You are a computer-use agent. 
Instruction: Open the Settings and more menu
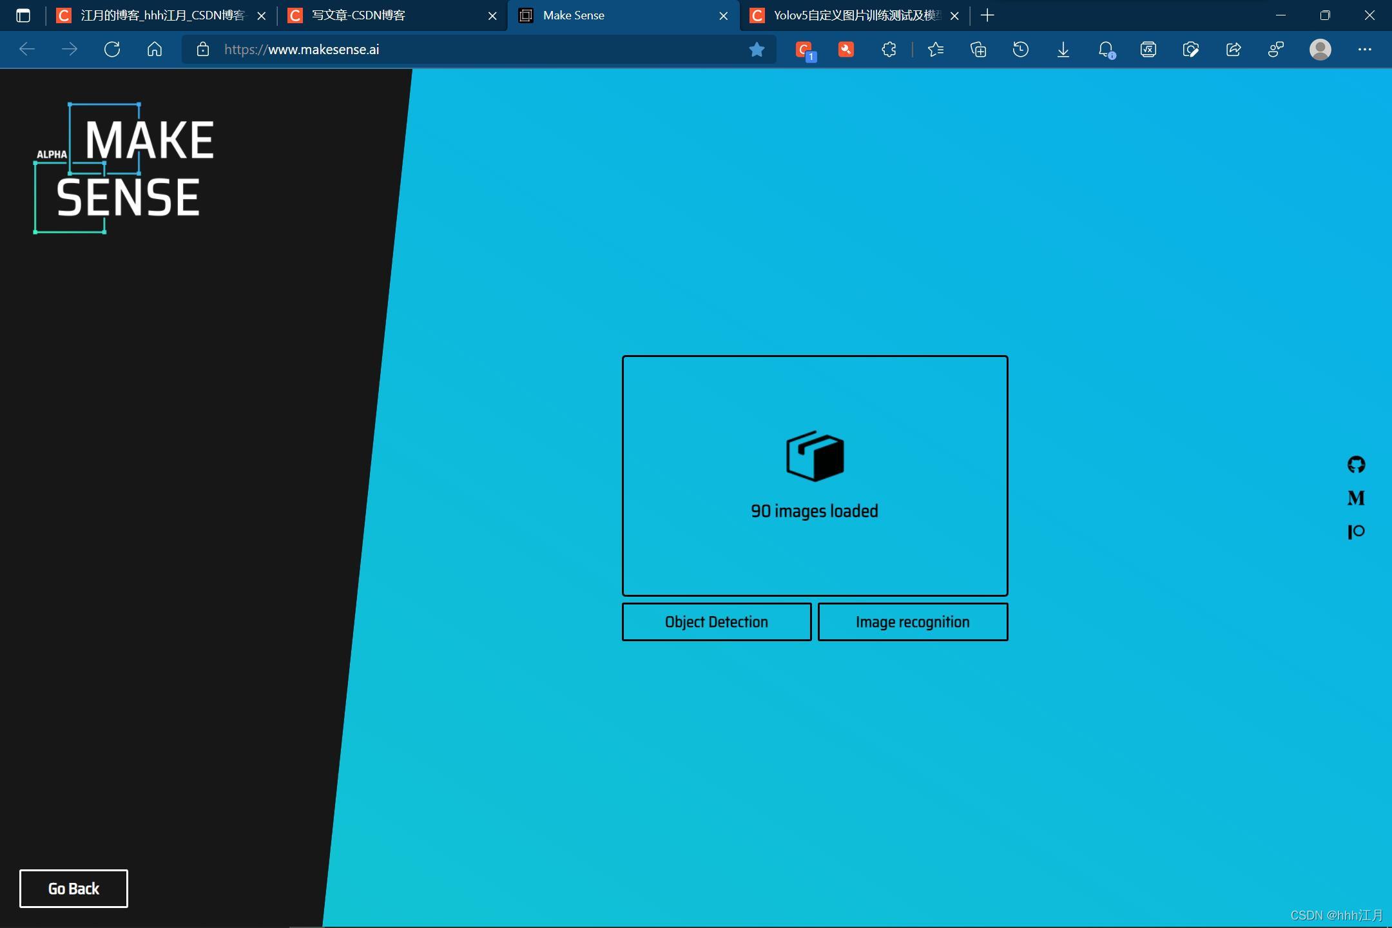point(1364,49)
